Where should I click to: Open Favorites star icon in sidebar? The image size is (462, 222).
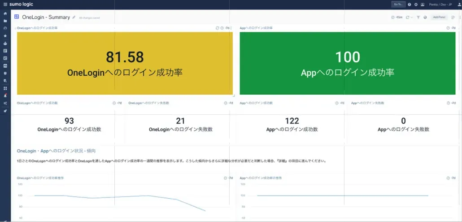pyautogui.click(x=5, y=36)
